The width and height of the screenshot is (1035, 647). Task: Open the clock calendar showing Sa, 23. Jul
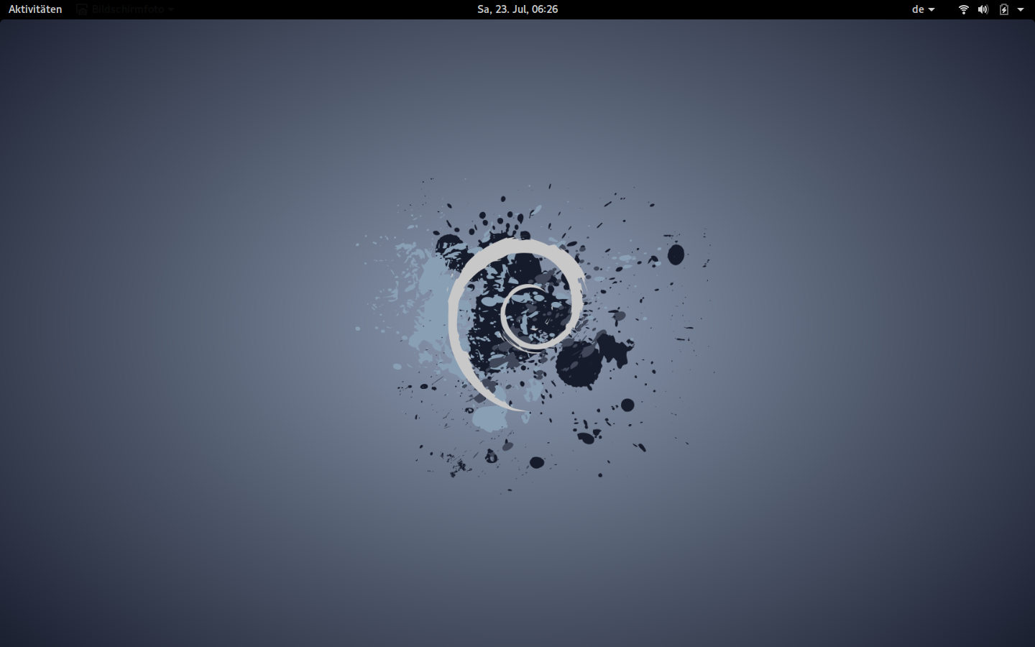517,9
